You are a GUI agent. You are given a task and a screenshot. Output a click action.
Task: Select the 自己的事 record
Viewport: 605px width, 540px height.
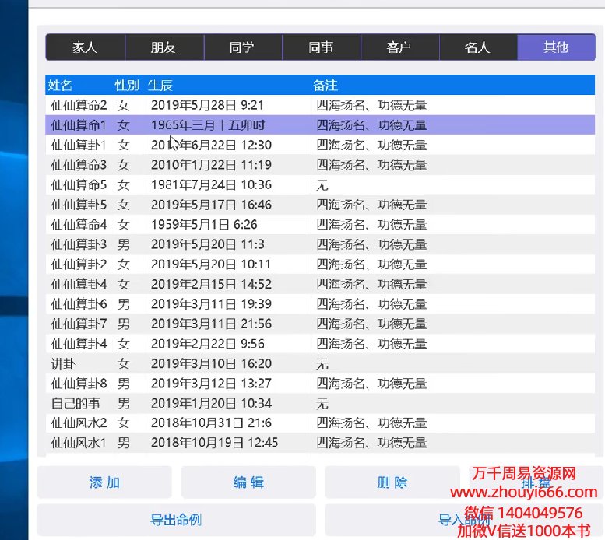click(79, 403)
